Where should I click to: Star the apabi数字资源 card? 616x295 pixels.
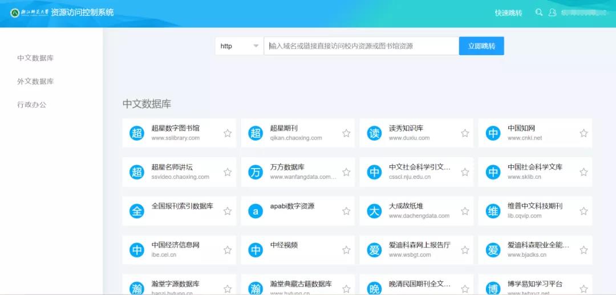pyautogui.click(x=346, y=211)
